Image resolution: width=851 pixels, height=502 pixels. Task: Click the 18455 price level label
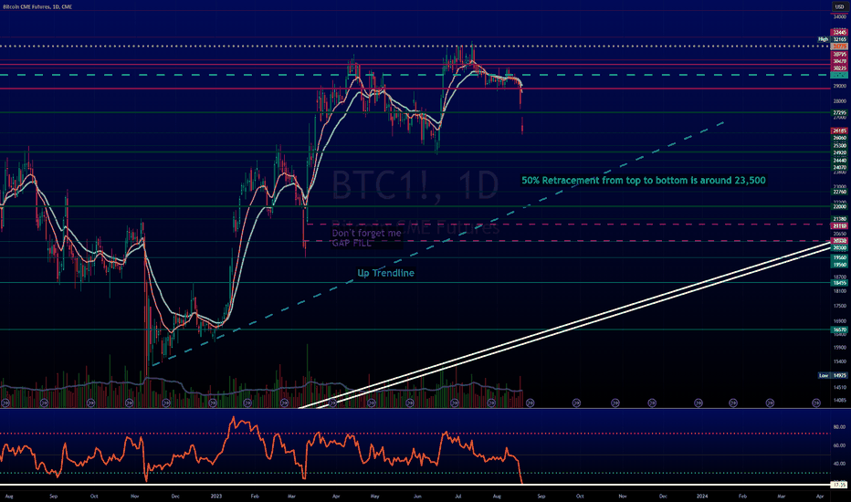pyautogui.click(x=840, y=283)
